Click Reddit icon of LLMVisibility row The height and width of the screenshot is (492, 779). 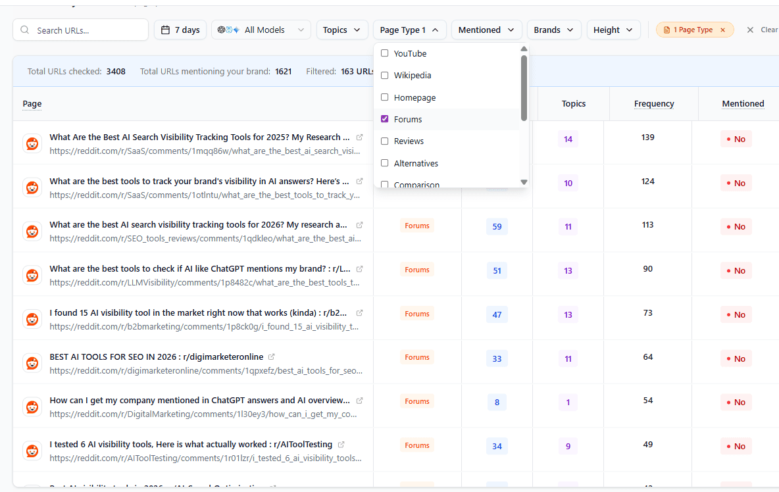[x=32, y=275]
